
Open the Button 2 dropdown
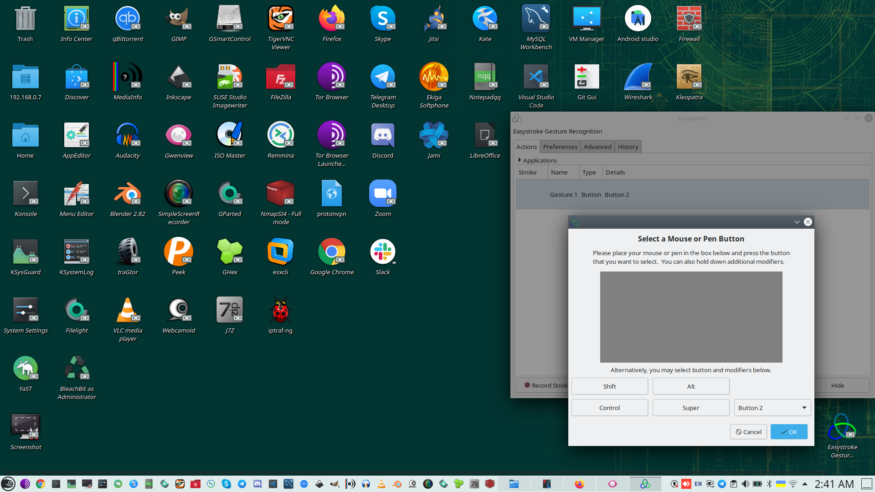point(772,408)
